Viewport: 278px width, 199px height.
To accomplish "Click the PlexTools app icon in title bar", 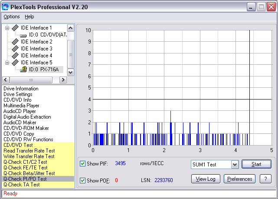I will tap(6, 7).
